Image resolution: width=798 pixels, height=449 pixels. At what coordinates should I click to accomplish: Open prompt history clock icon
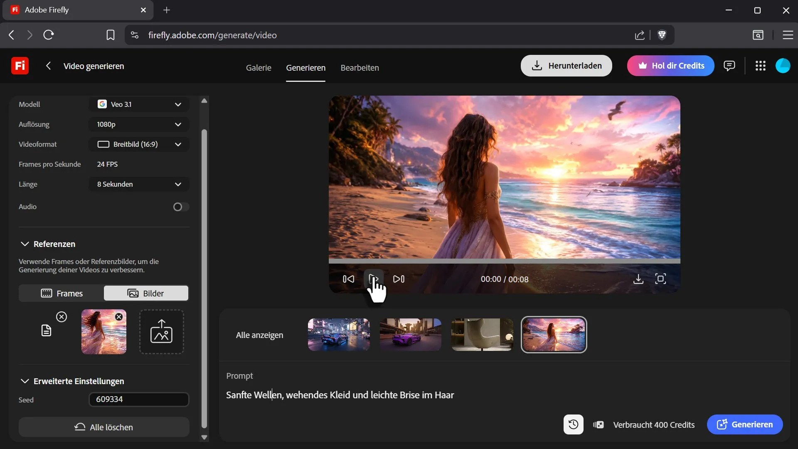(x=574, y=424)
